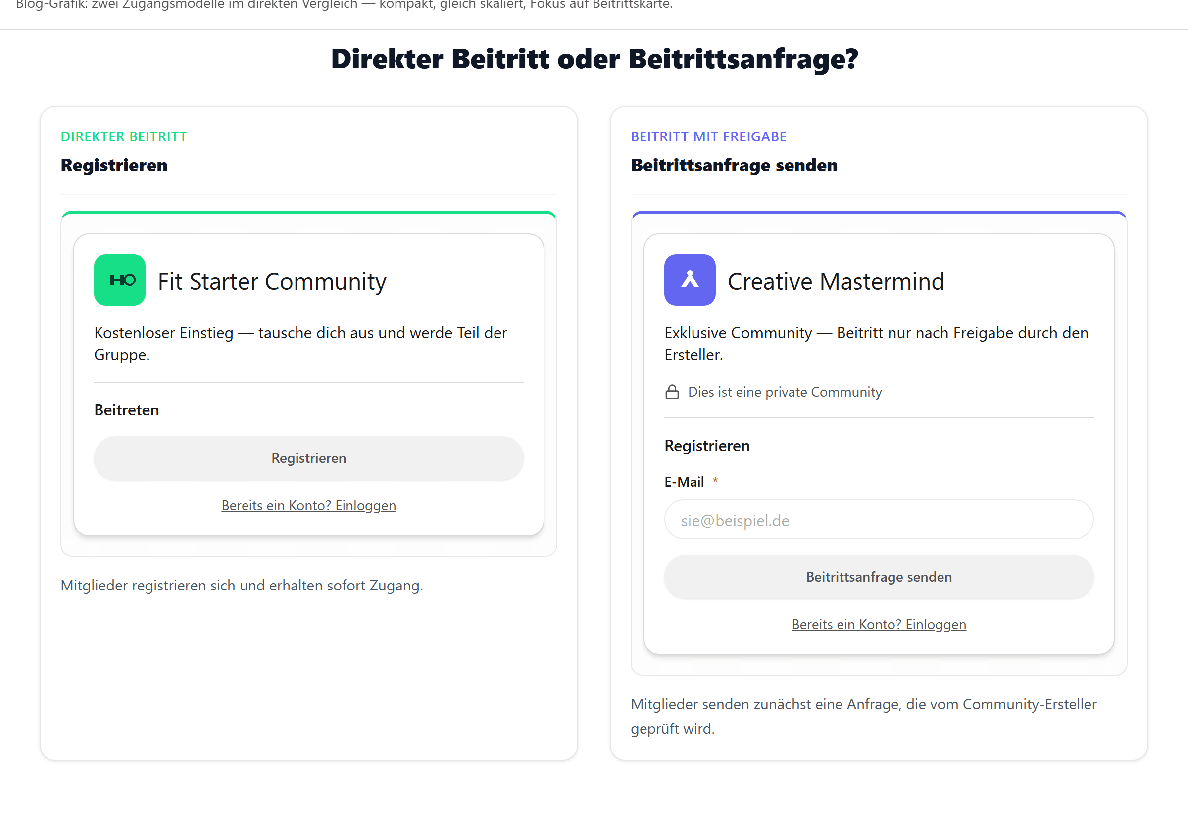The image size is (1188, 816).
Task: Click 'Mitglieder senden zunächst eine Anfrage' caption
Action: click(x=863, y=716)
